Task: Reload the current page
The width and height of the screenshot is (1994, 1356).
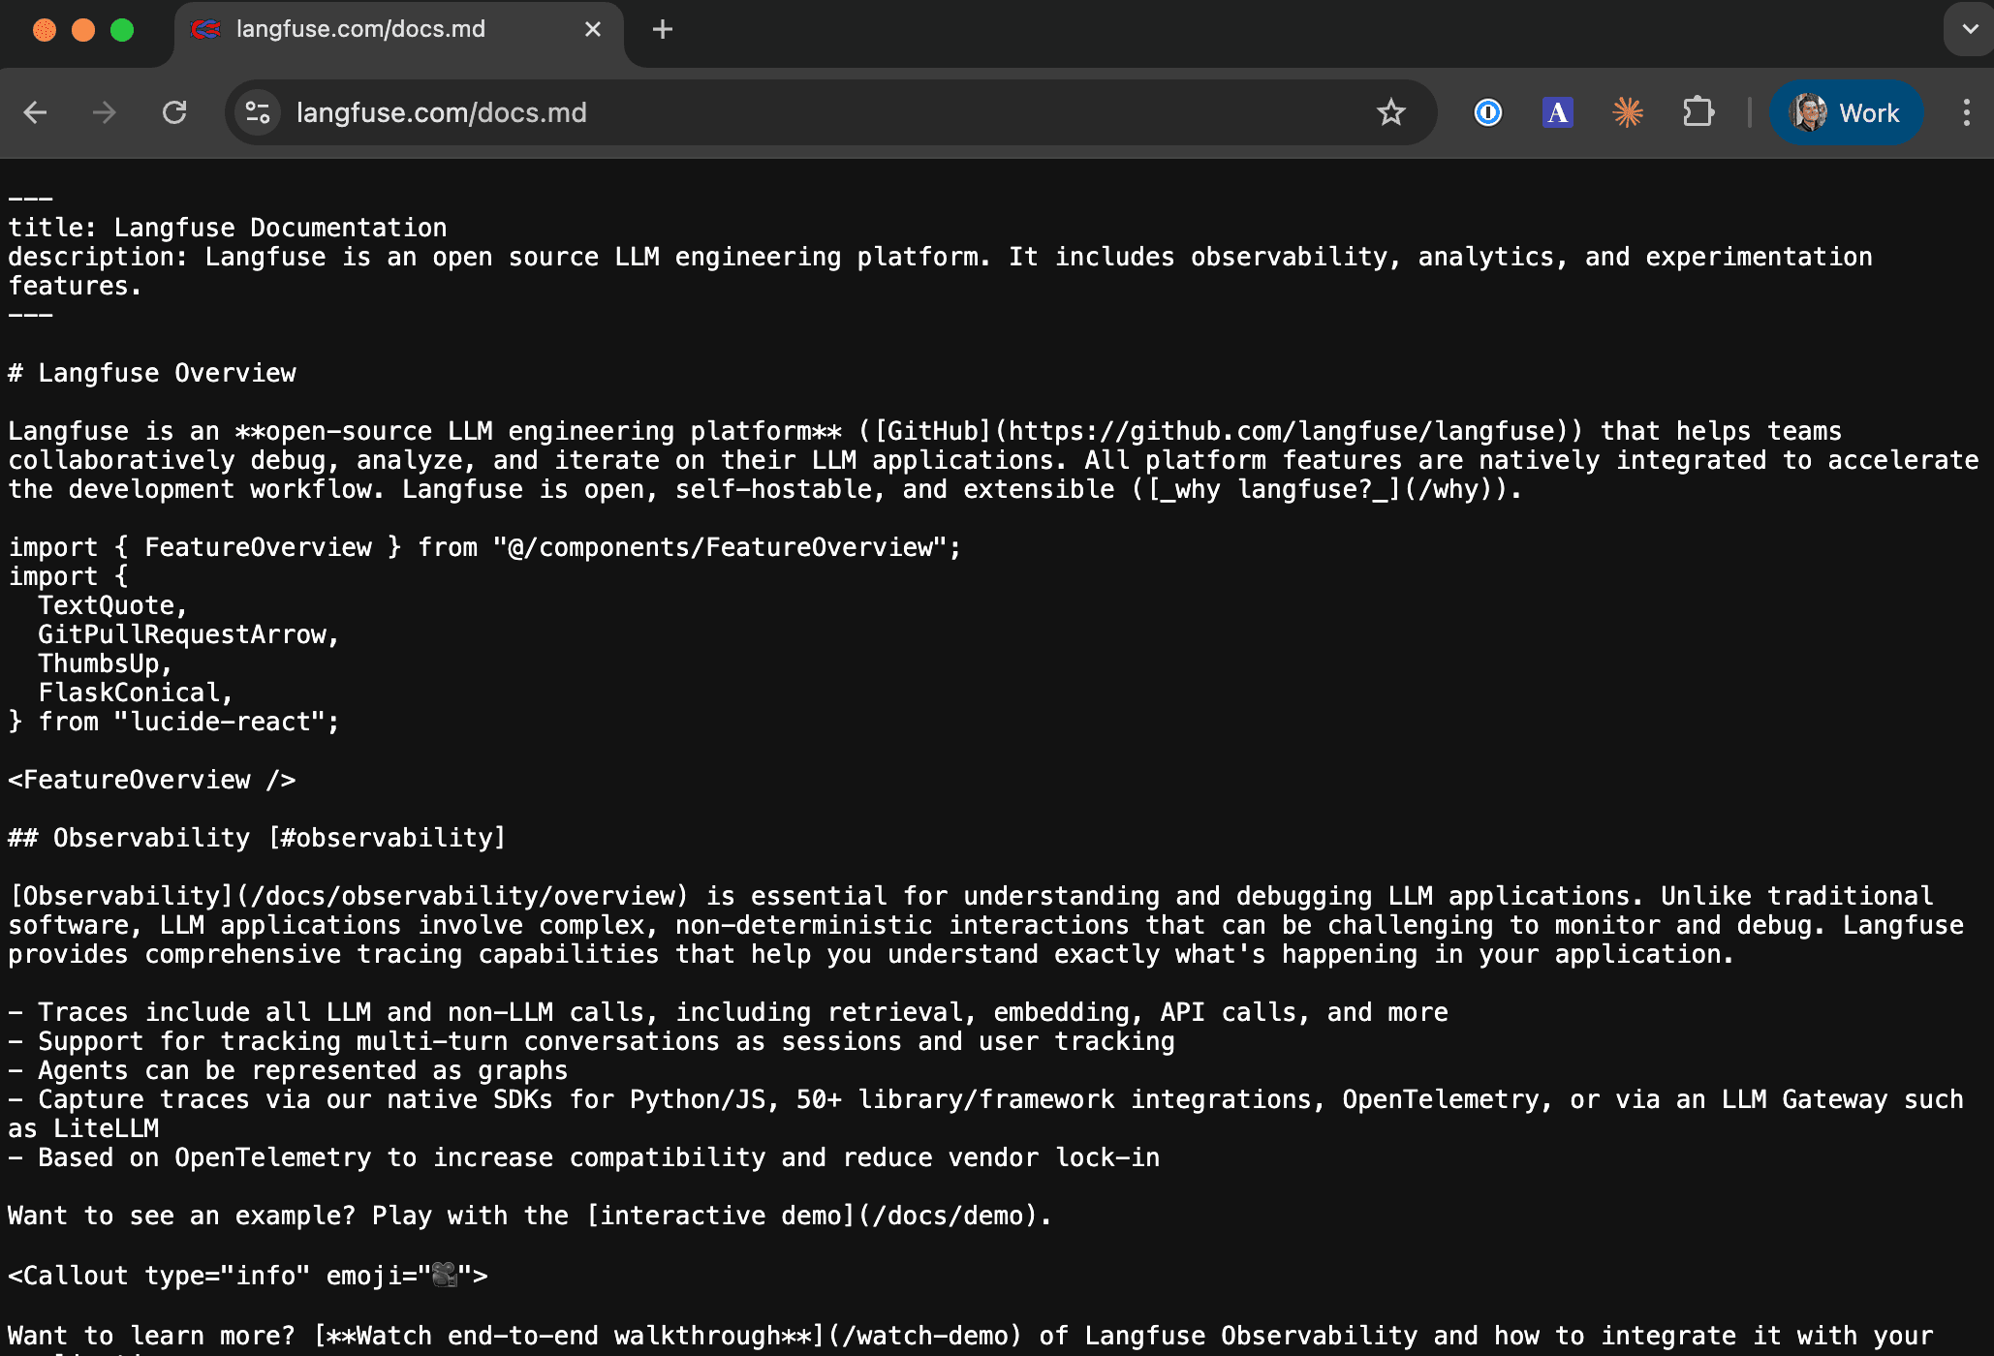Action: (174, 112)
